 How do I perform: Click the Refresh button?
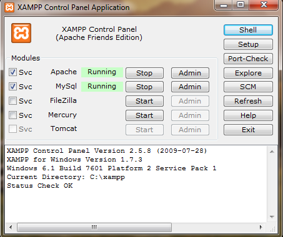coord(248,101)
